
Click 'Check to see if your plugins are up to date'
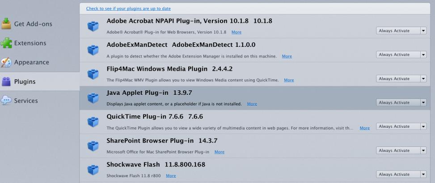[128, 8]
